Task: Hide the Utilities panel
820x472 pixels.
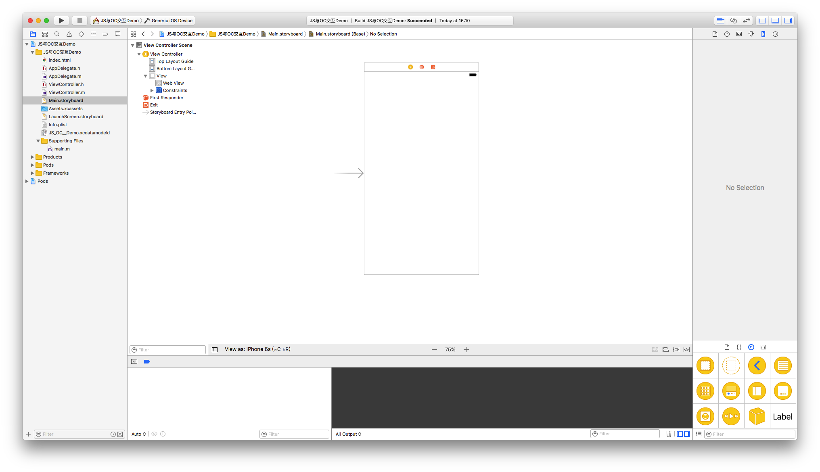Action: [788, 20]
